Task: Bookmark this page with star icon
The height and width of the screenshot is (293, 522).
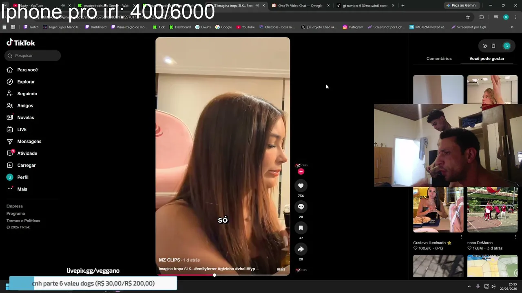Action: pos(468,17)
